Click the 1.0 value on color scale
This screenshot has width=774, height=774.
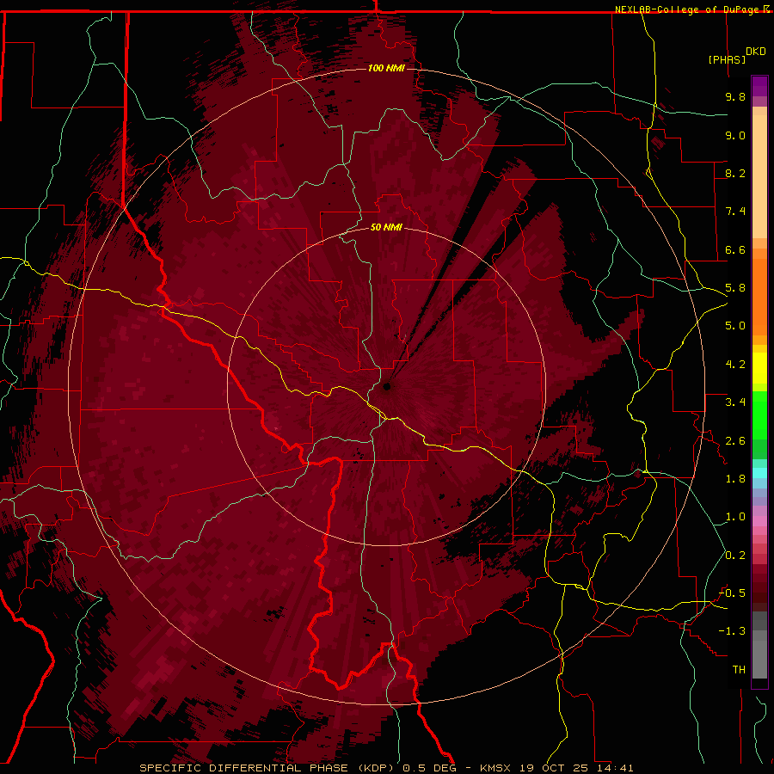[x=735, y=517]
